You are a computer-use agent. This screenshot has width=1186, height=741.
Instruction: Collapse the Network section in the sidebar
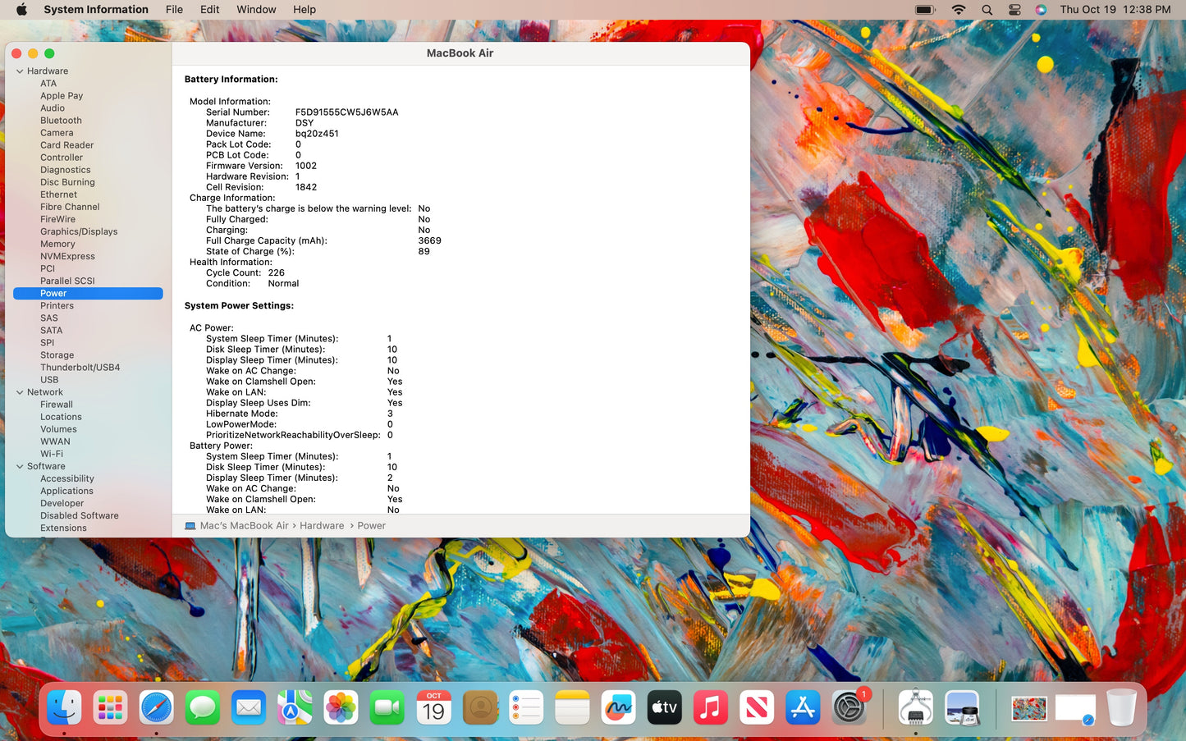click(19, 392)
